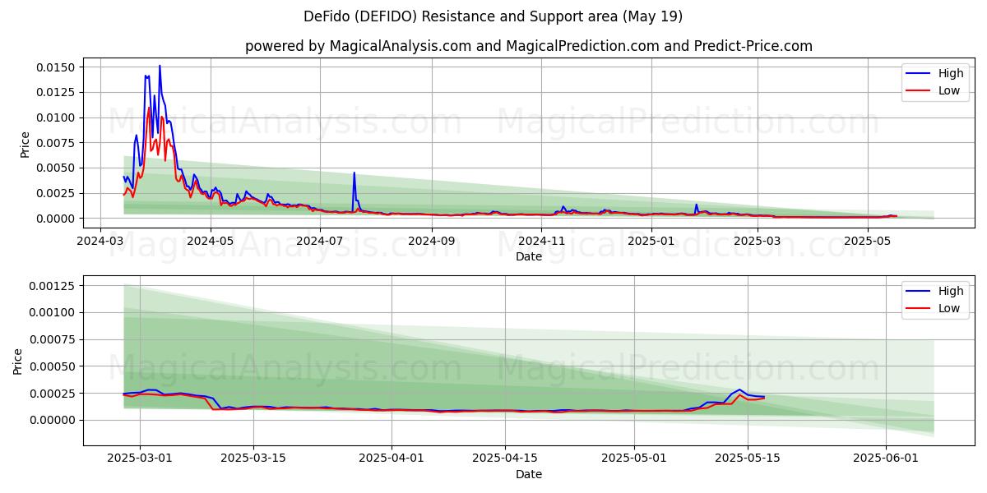
Task: Click the mid-May 2025 peak in bottom chart
Action: [x=739, y=389]
